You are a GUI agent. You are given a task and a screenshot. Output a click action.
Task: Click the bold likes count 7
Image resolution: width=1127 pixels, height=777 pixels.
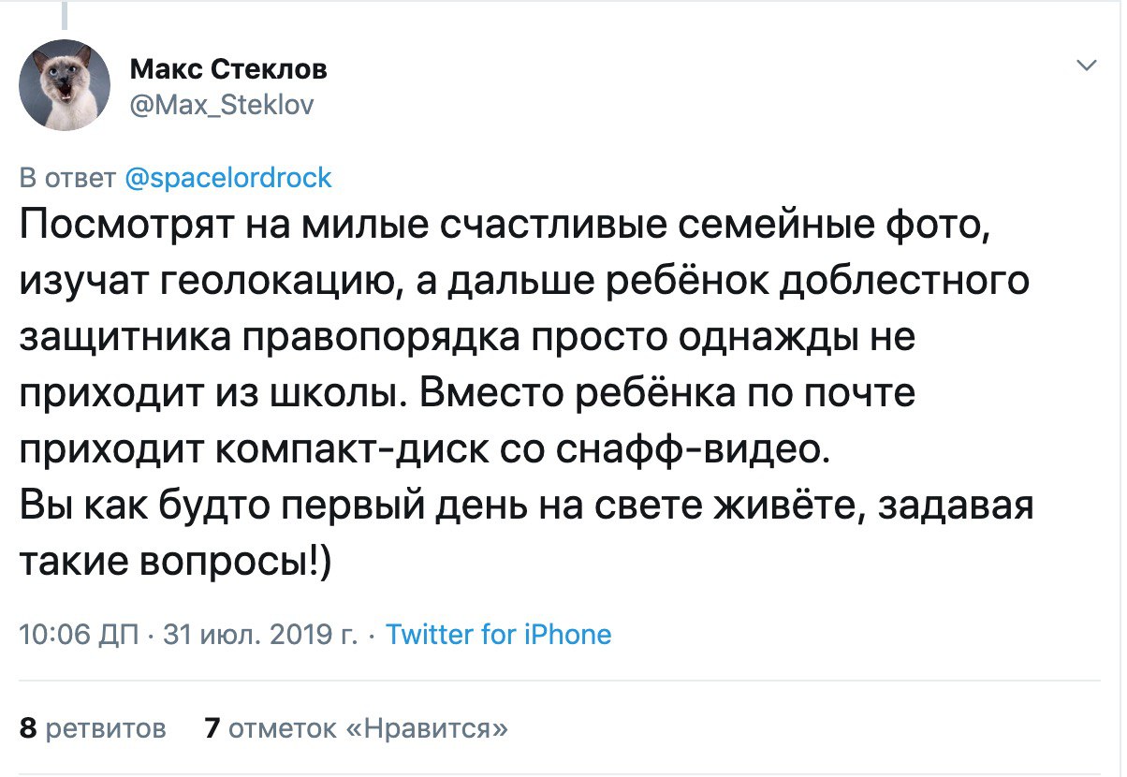tap(212, 727)
